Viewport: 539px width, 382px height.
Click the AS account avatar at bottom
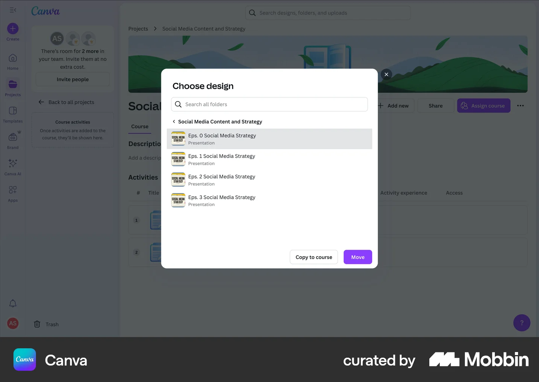point(13,323)
